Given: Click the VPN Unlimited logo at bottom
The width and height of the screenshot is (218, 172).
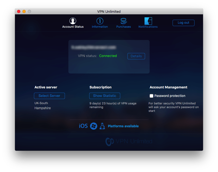Looking at the screenshot, I should click(x=129, y=141).
